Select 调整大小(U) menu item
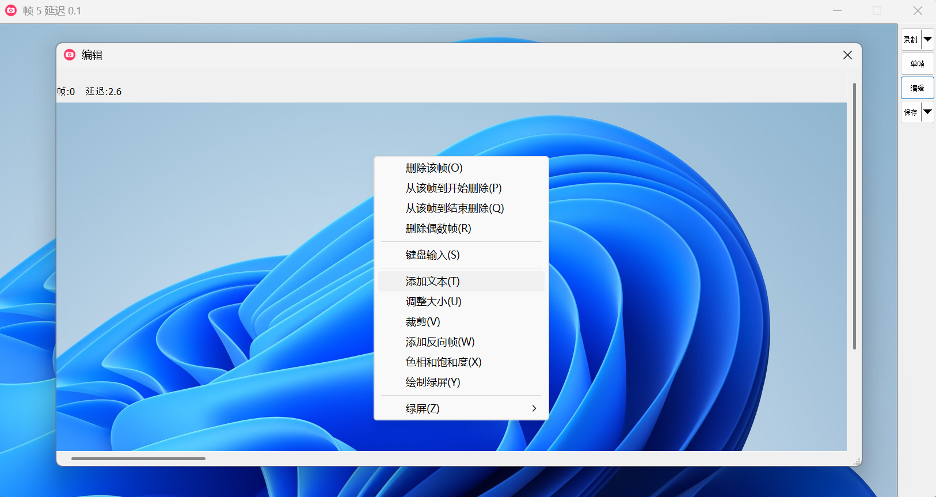936x497 pixels. pyautogui.click(x=461, y=302)
